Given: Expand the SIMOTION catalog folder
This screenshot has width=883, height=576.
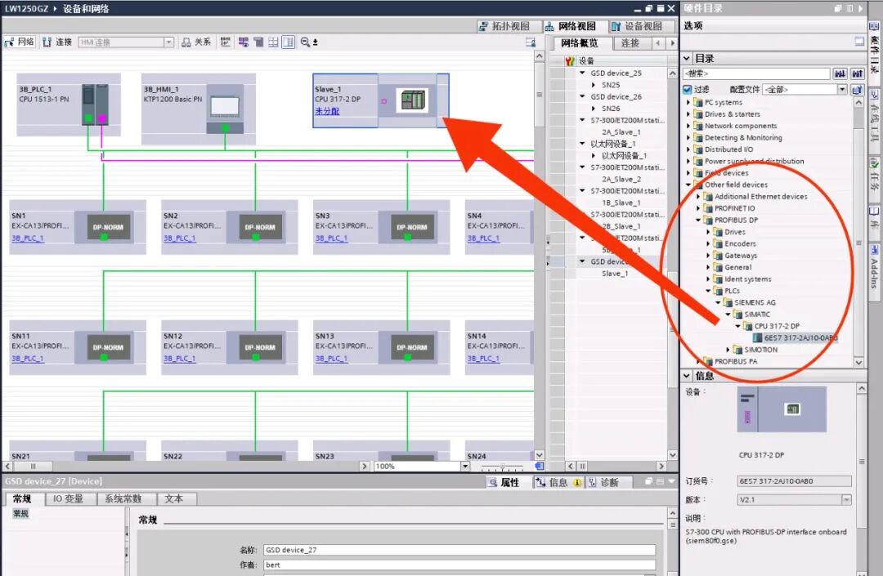Looking at the screenshot, I should click(728, 350).
